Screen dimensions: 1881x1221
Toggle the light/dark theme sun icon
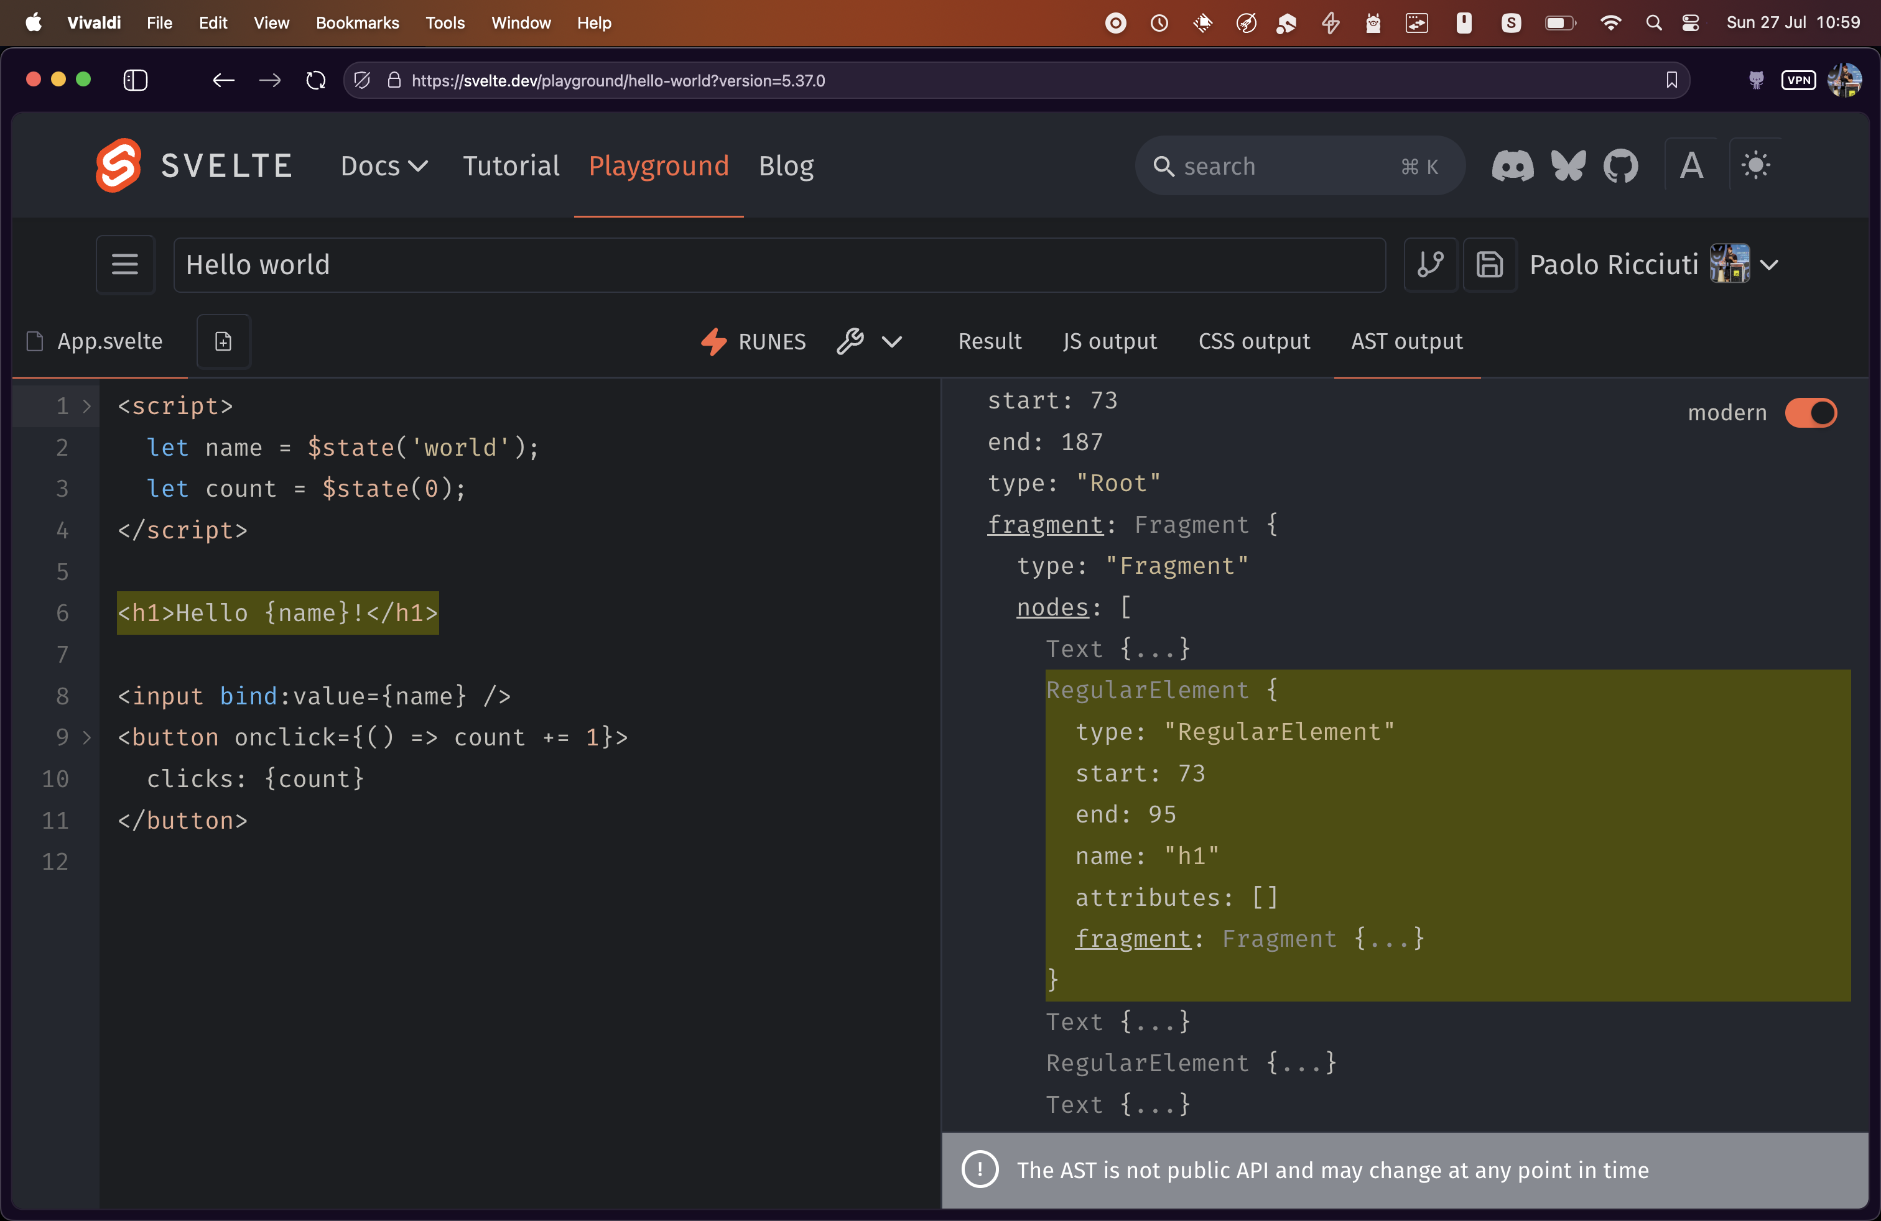click(x=1755, y=166)
